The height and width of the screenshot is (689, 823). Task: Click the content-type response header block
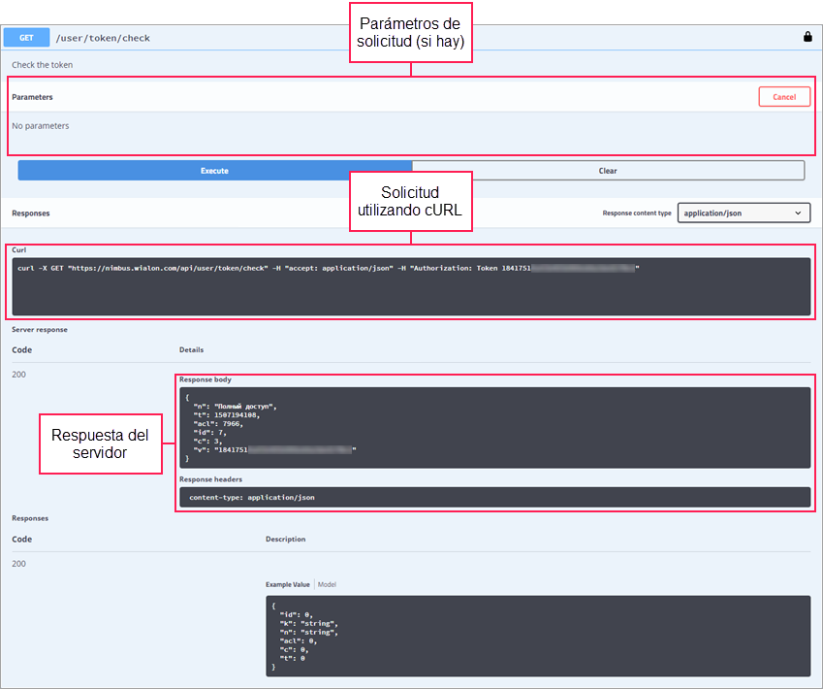tap(494, 497)
